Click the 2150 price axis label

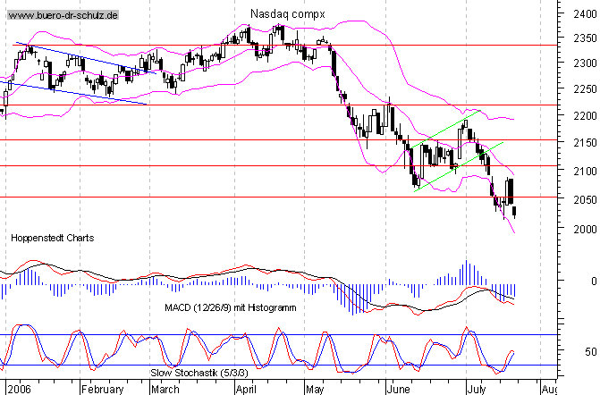(585, 143)
